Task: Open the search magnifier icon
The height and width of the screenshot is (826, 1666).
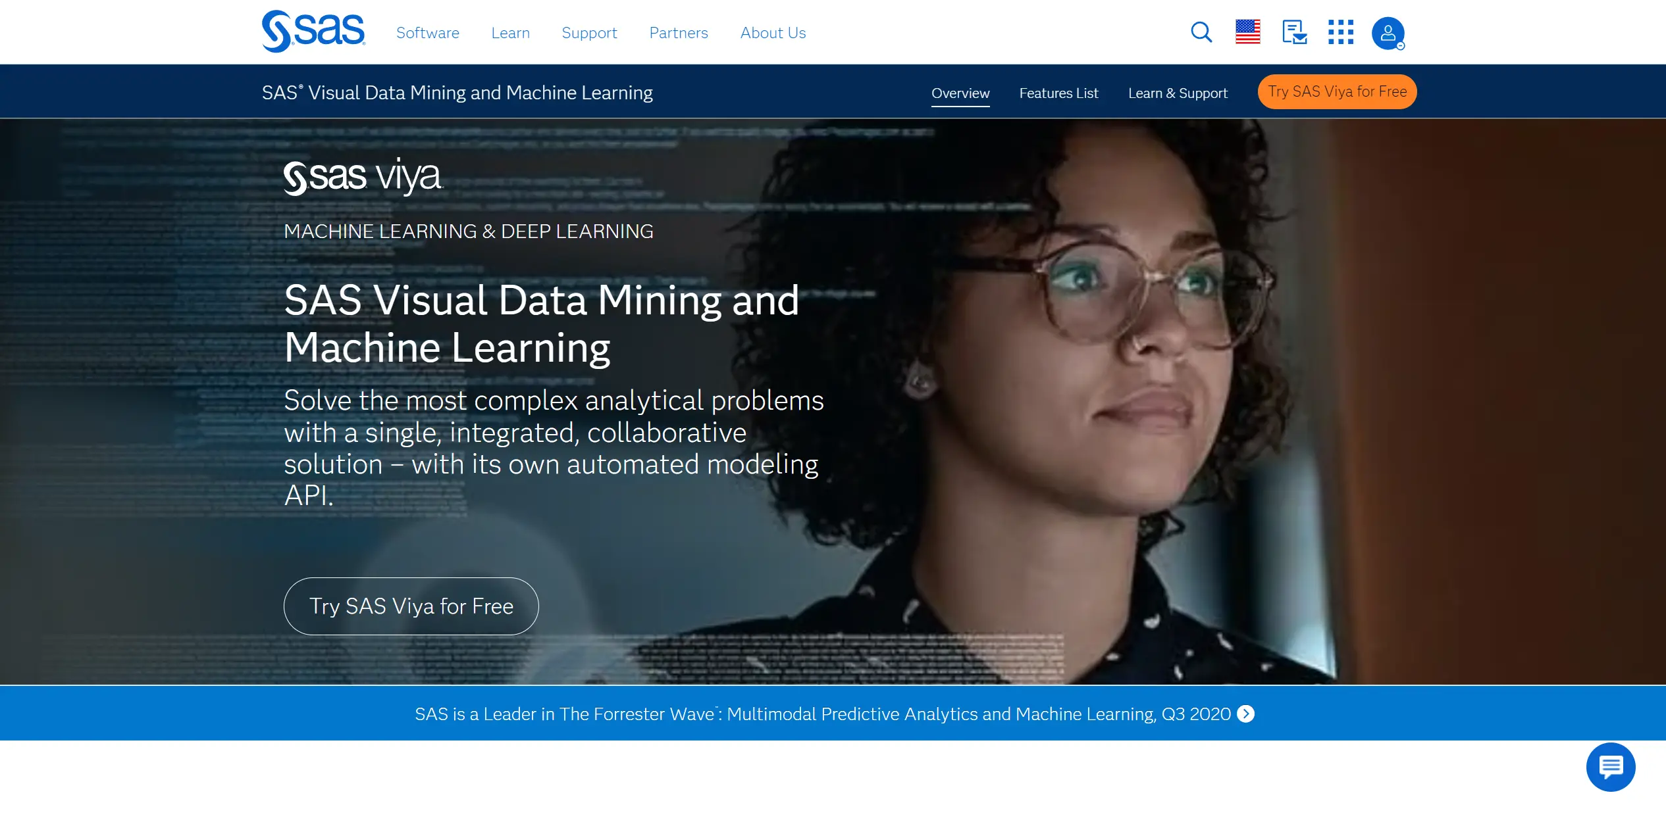Action: pos(1201,32)
